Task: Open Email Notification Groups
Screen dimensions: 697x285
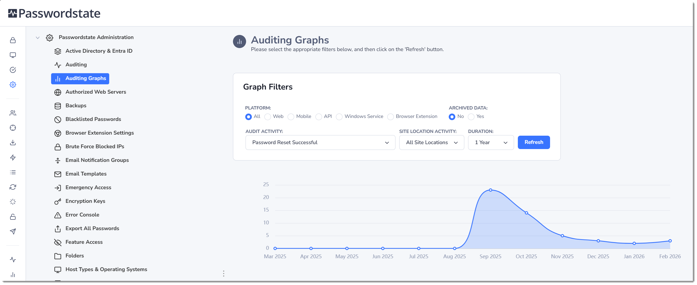Action: (97, 160)
